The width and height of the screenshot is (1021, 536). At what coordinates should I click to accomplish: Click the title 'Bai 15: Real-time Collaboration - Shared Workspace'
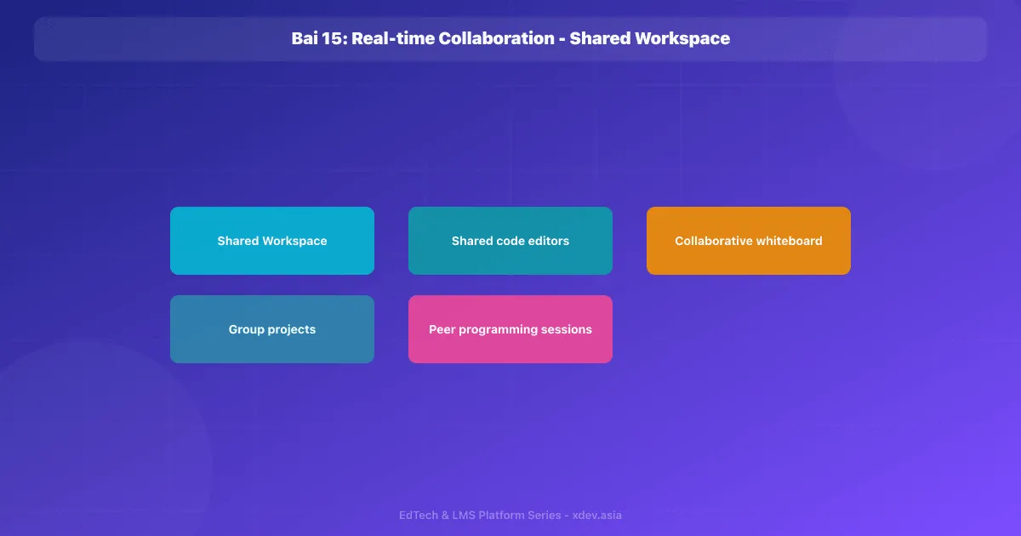tap(510, 38)
